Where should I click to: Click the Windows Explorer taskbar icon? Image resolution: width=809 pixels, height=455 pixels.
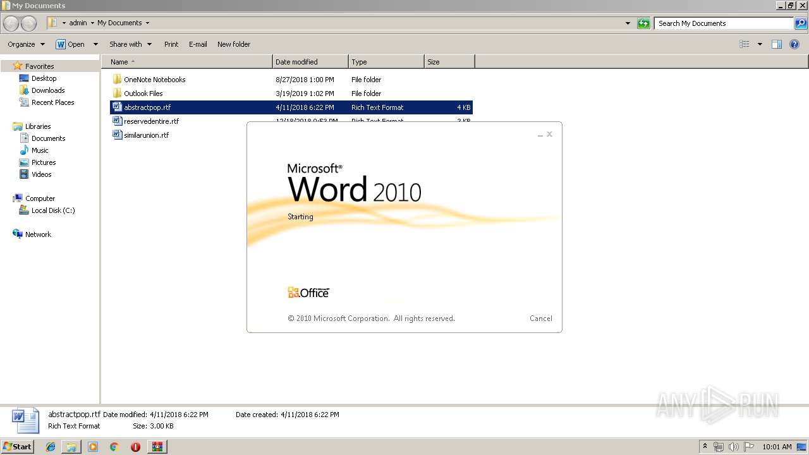pyautogui.click(x=71, y=447)
